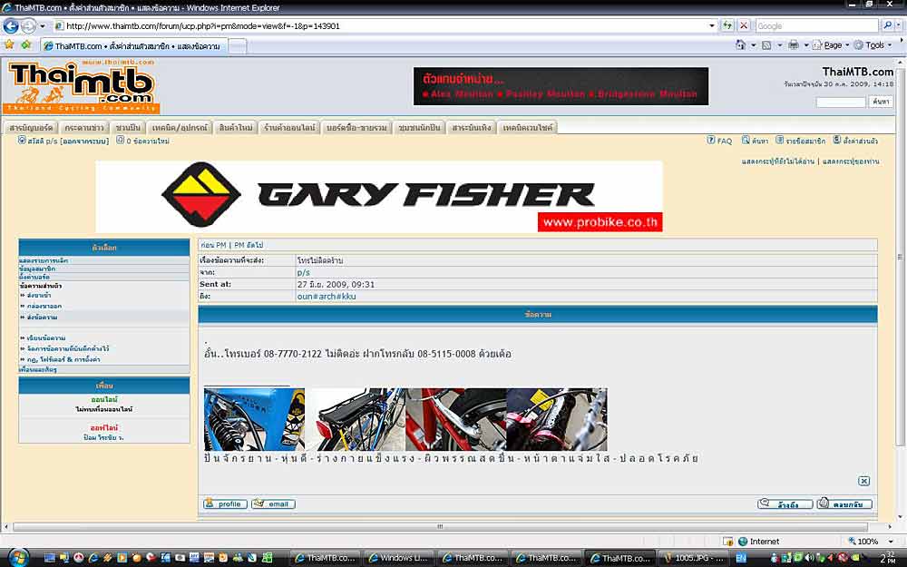The image size is (907, 567).
Task: Open the สารบัญบอร์ด navigation tab
Action: [31, 127]
